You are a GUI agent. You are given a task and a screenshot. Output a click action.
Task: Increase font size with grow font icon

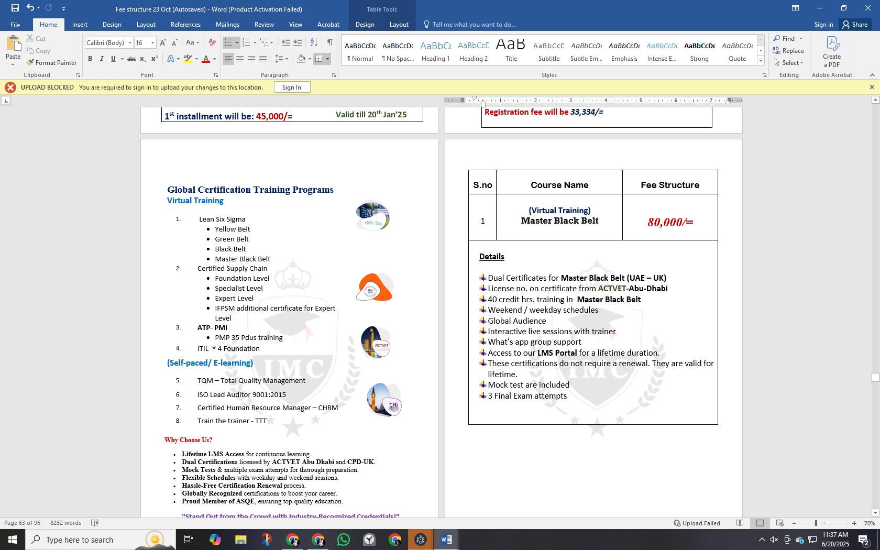[x=163, y=42]
